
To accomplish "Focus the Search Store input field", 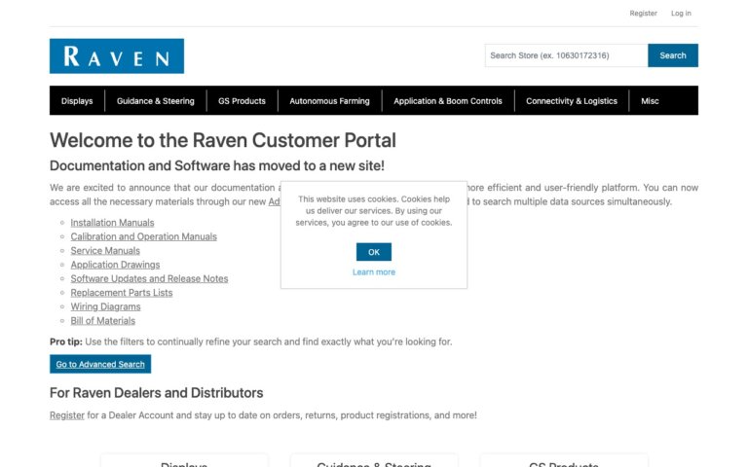I will pyautogui.click(x=565, y=55).
